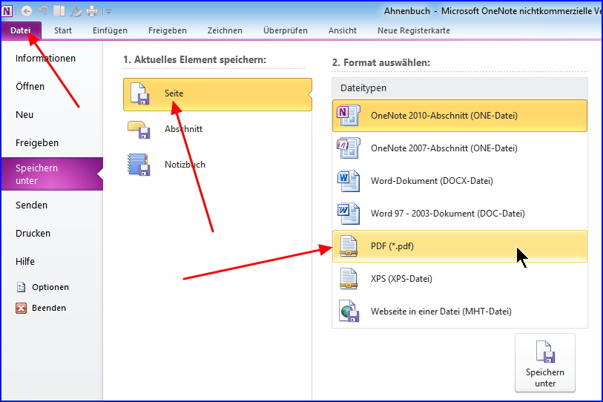The width and height of the screenshot is (603, 402).
Task: Toggle the dock to desktop page icon
Action: pos(59,12)
